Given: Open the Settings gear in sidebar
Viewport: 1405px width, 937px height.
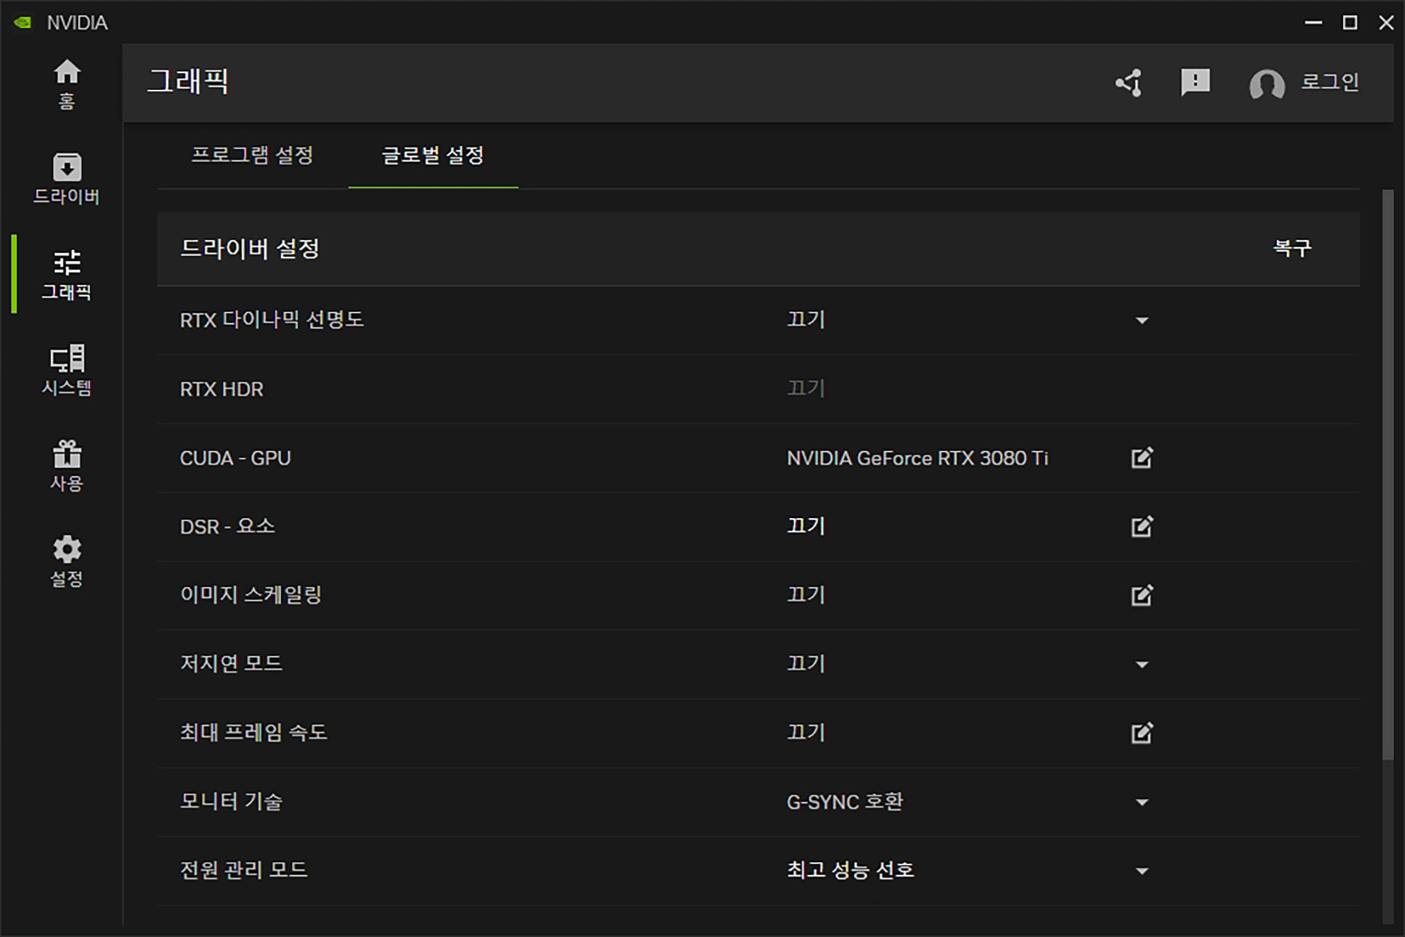Looking at the screenshot, I should 67,561.
